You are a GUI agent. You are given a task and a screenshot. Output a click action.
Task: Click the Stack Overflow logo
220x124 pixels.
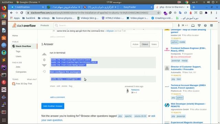[x=24, y=25]
